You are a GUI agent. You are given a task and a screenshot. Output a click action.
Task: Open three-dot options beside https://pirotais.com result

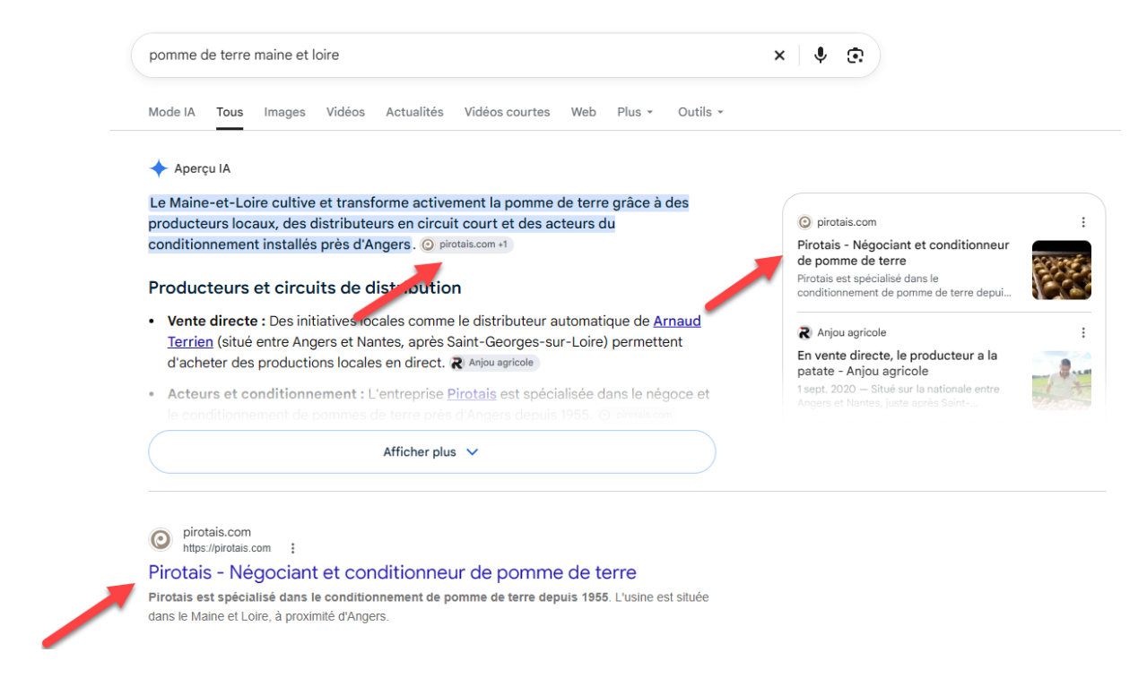[292, 548]
